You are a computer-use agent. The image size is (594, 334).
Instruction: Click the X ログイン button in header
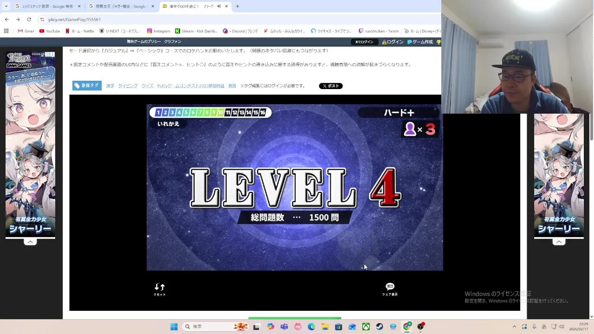tap(364, 42)
